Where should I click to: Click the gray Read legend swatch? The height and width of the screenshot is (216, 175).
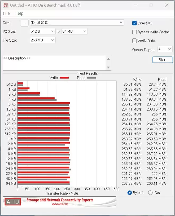[x=91, y=78]
